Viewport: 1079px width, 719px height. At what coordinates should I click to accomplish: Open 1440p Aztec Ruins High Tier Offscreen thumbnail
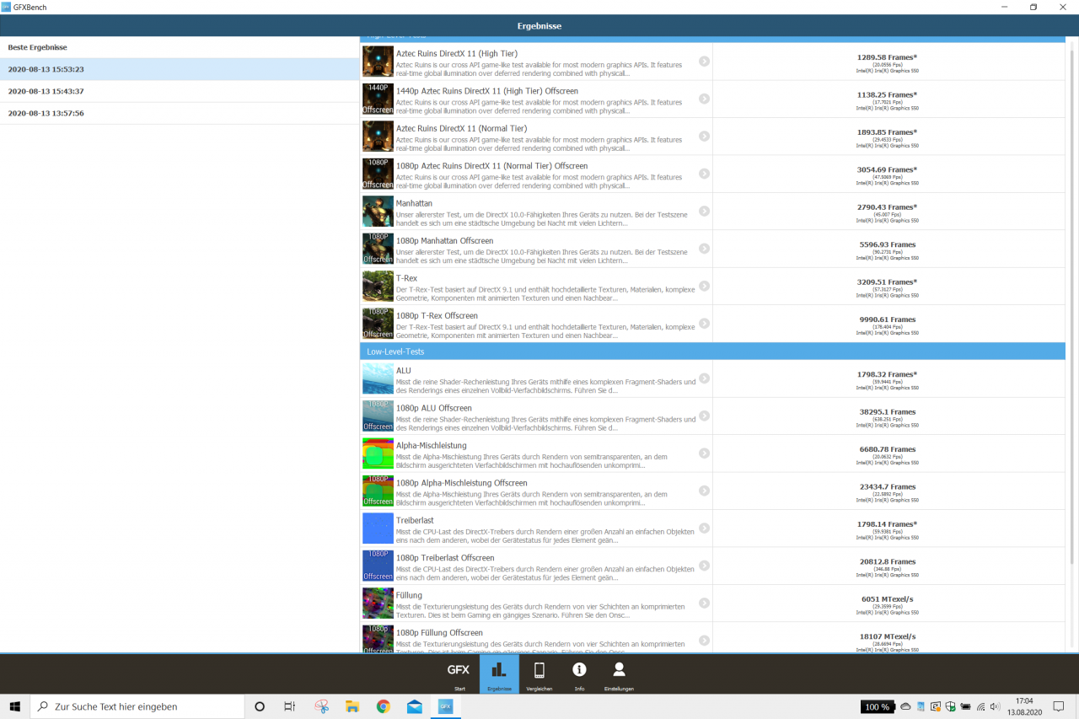pos(378,99)
